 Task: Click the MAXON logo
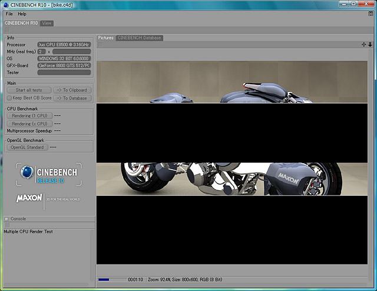coord(29,198)
